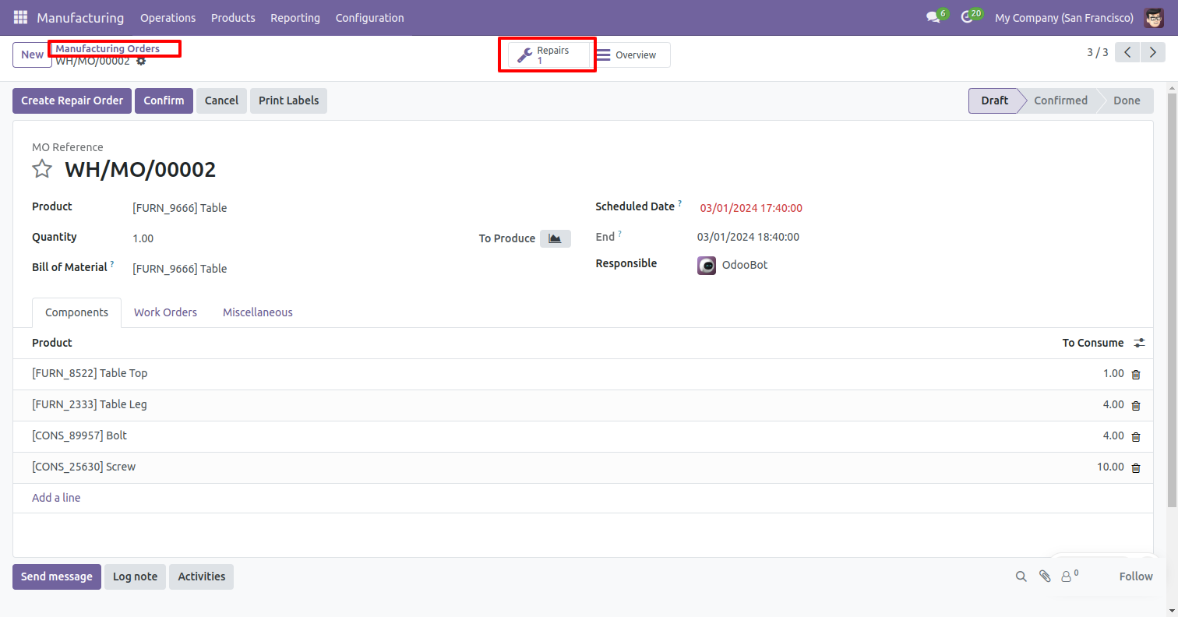Open the activities clock icon
This screenshot has height=617, width=1178.
[968, 17]
